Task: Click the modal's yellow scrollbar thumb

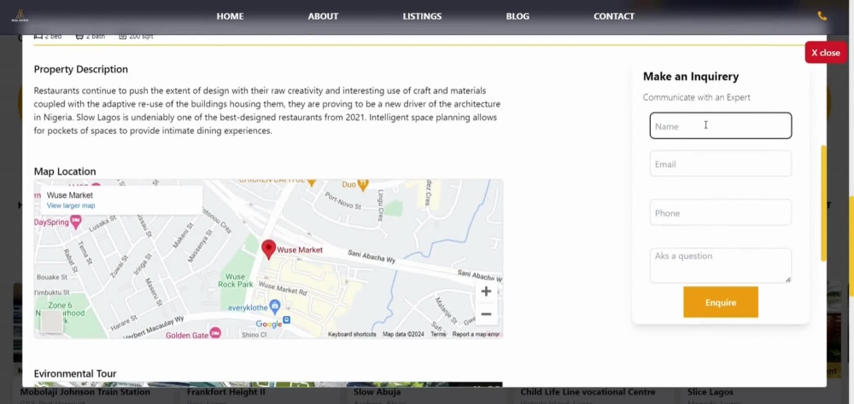Action: tap(823, 203)
